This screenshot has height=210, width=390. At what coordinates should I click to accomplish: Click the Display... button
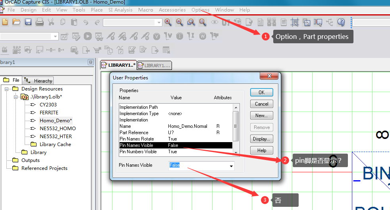click(x=262, y=139)
